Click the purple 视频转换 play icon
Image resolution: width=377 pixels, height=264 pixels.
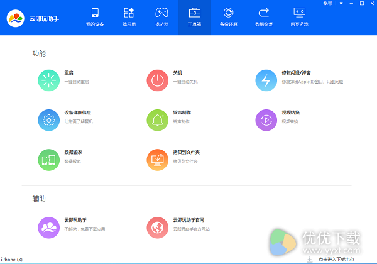click(266, 120)
